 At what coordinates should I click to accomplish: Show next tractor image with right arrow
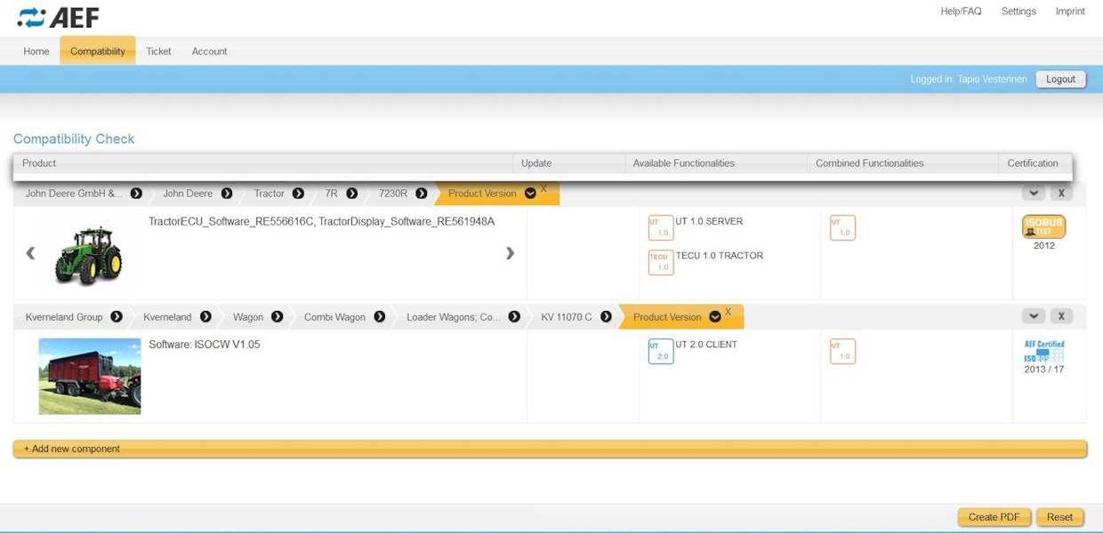tap(510, 253)
